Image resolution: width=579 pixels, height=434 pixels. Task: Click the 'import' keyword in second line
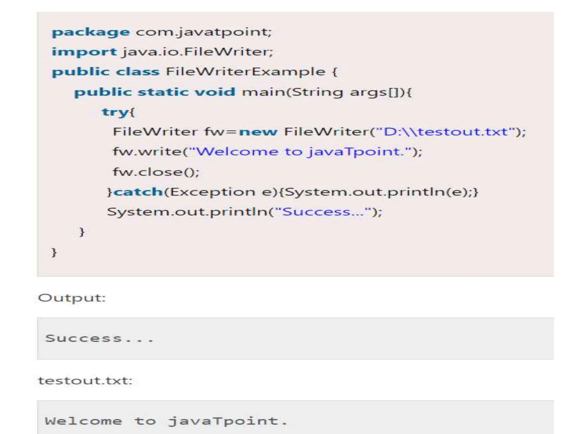[84, 52]
